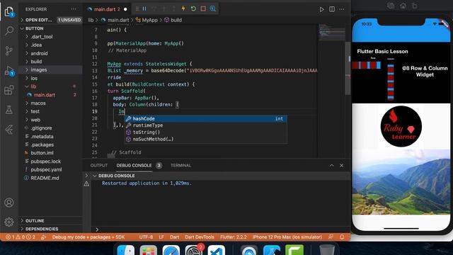Switch to the Debug Console tab
Image resolution: width=453 pixels, height=255 pixels.
(x=134, y=165)
